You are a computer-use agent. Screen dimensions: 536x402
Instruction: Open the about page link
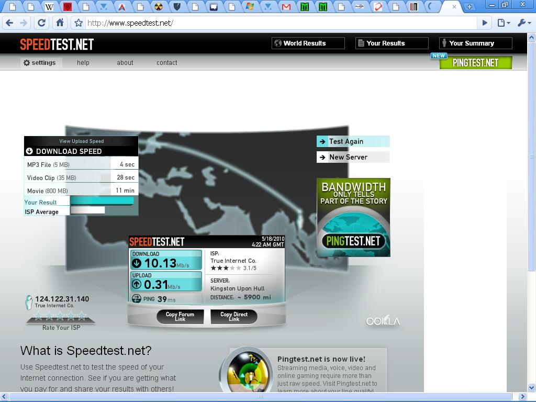pyautogui.click(x=125, y=63)
